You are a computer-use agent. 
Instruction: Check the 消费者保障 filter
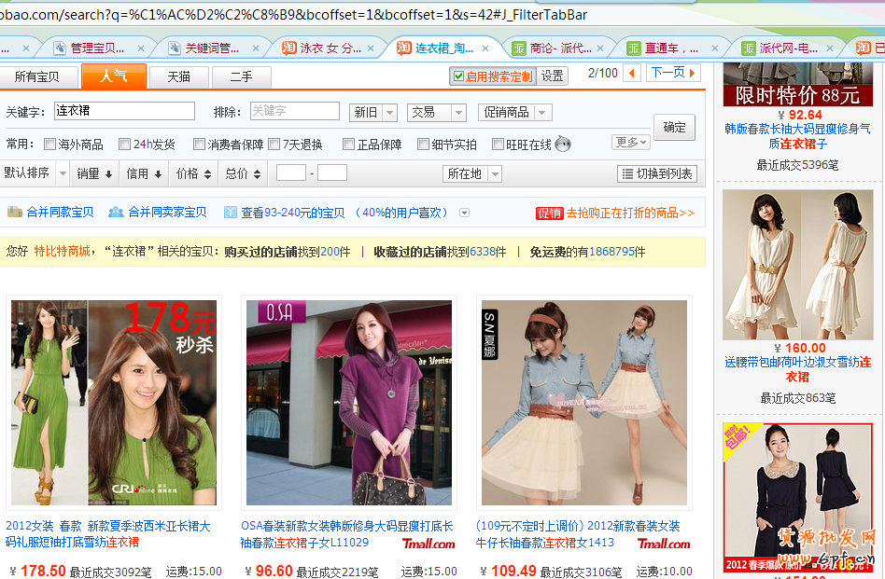pyautogui.click(x=199, y=145)
